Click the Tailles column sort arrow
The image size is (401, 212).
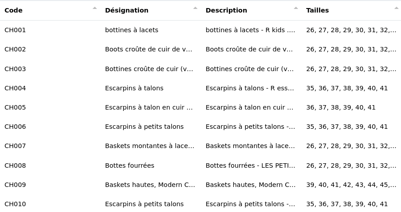(396, 8)
